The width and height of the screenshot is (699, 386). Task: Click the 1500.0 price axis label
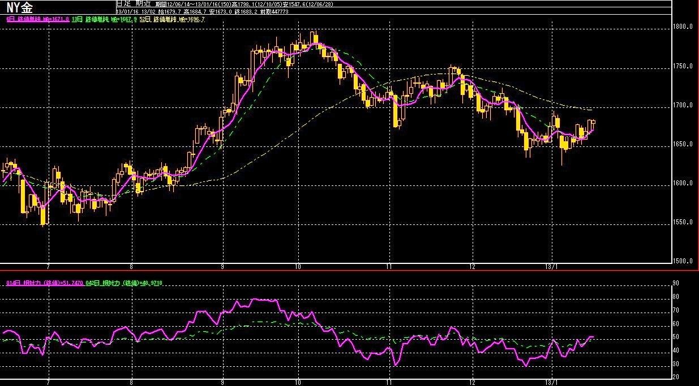[684, 261]
